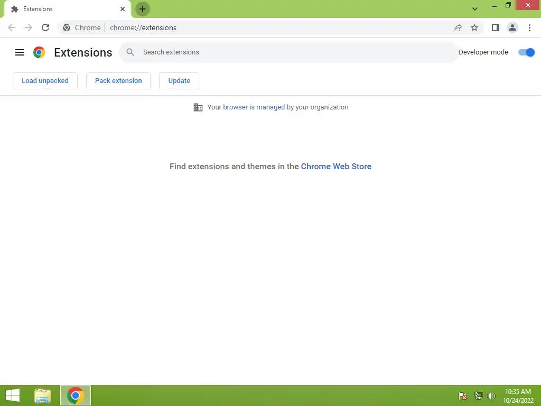Open the side panel icon

pos(496,27)
